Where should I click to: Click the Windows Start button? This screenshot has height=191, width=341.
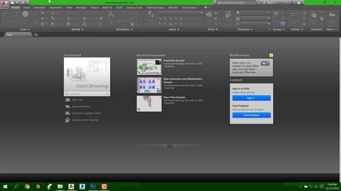tap(5, 186)
